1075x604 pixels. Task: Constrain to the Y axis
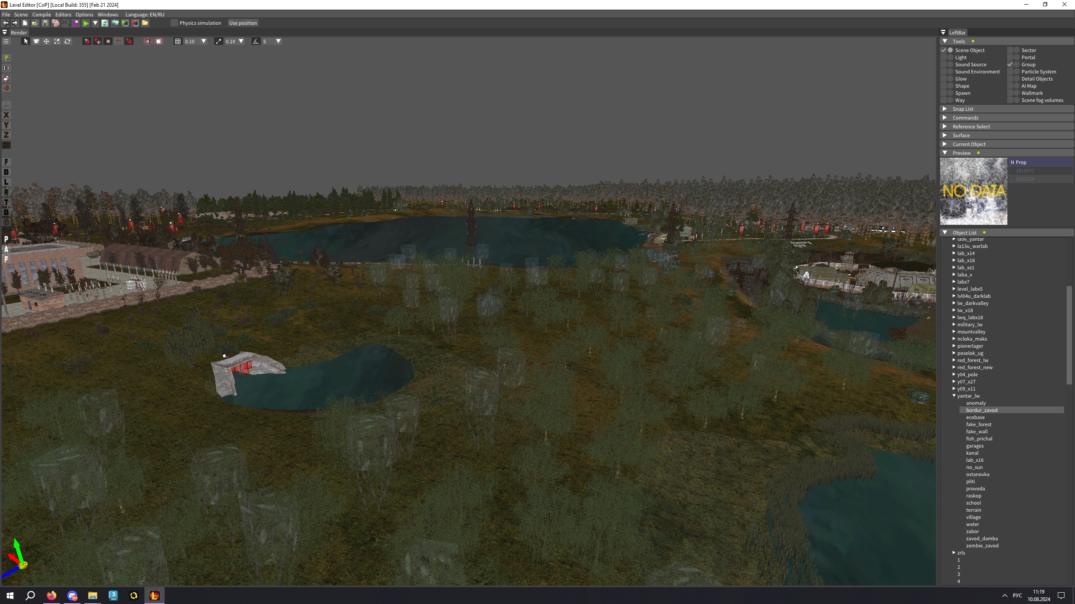[6, 125]
